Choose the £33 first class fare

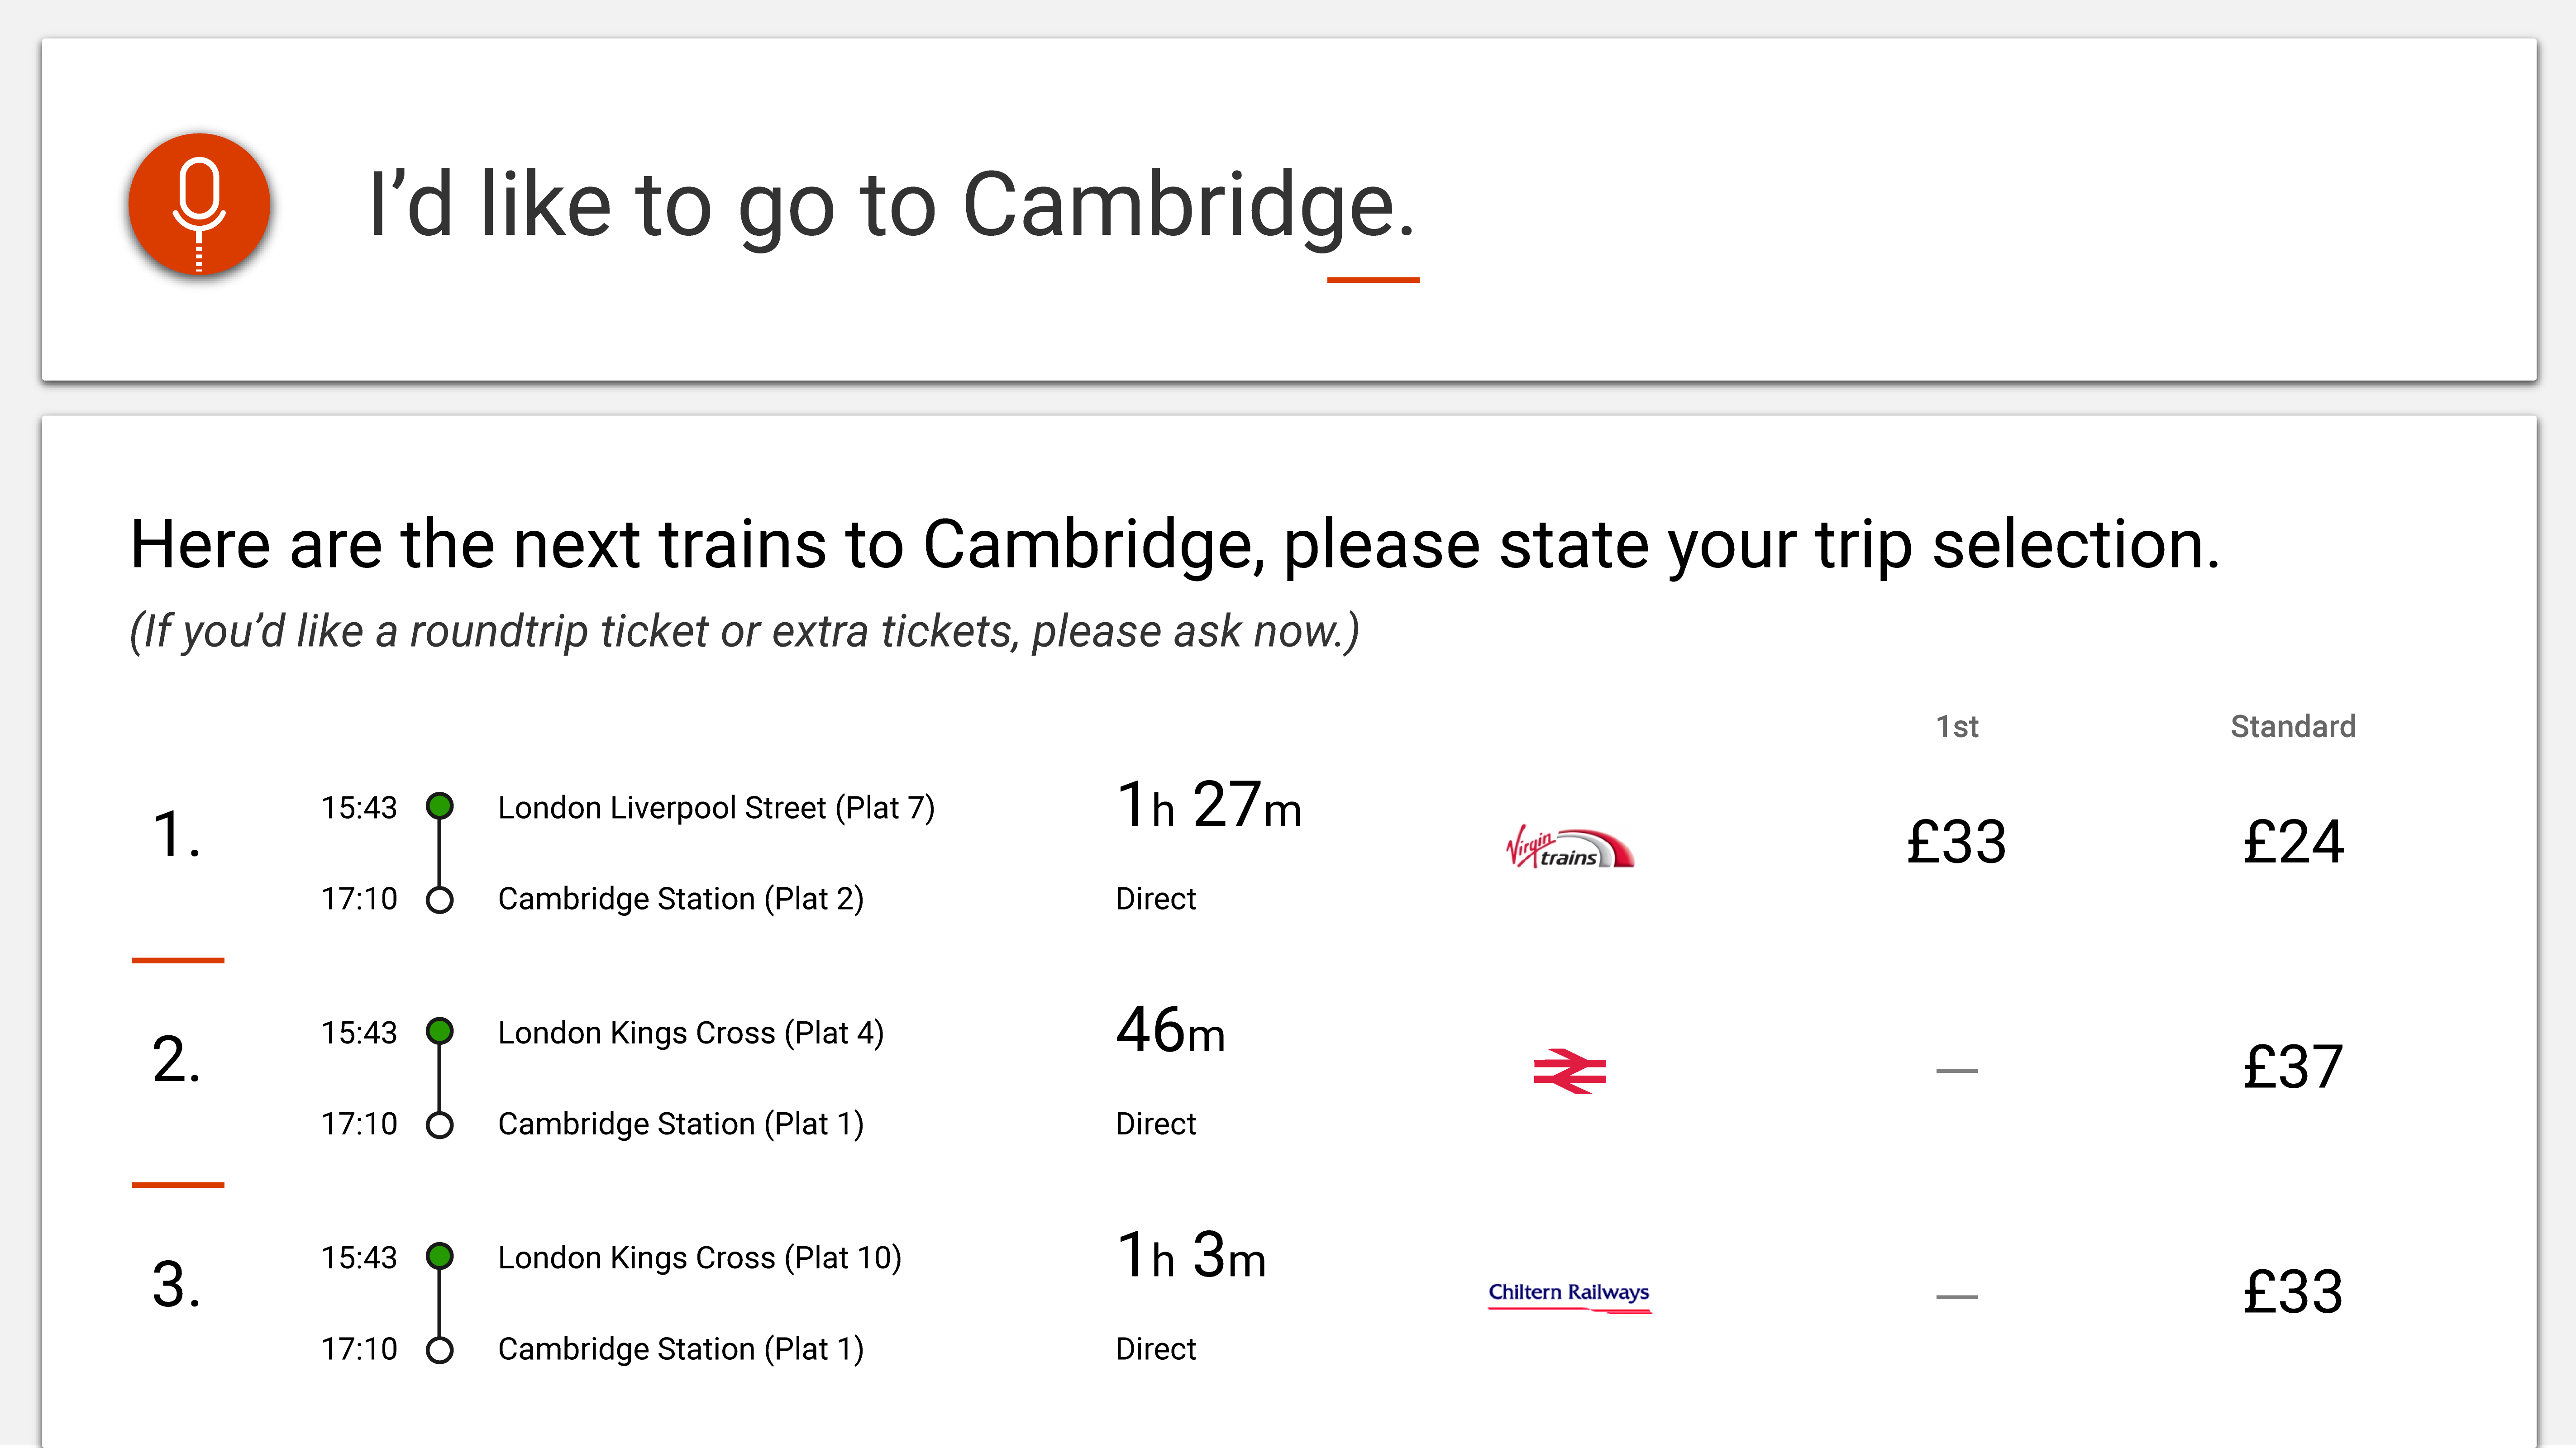click(1956, 842)
